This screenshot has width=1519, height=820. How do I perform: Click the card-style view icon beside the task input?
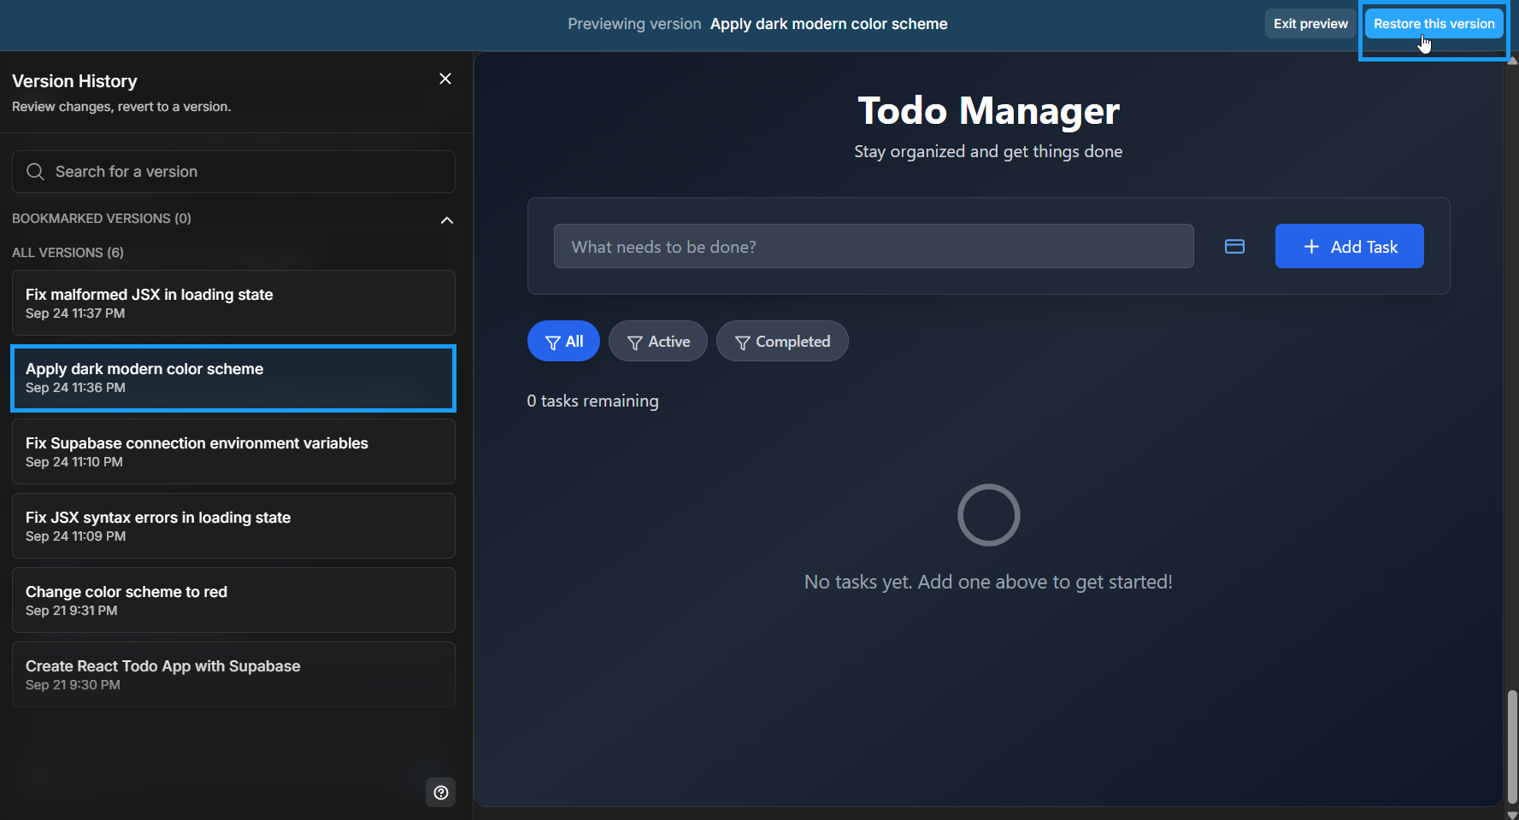(1234, 246)
